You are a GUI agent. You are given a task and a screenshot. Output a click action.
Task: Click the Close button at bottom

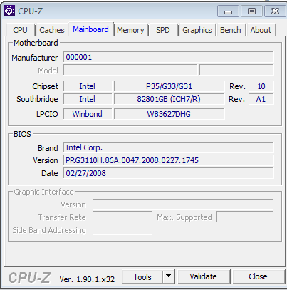[259, 276]
